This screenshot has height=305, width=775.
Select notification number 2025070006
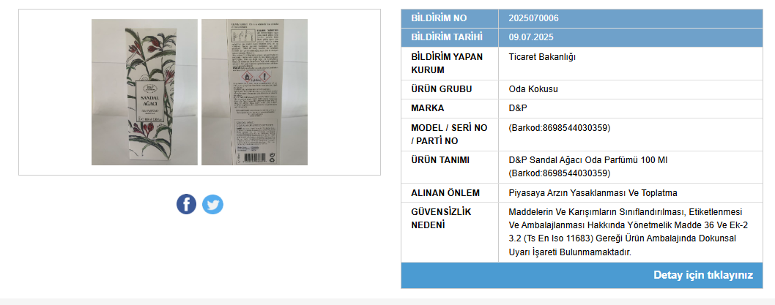533,18
